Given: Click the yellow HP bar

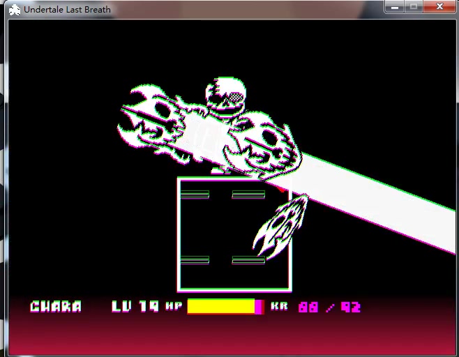Looking at the screenshot, I should pyautogui.click(x=221, y=307).
